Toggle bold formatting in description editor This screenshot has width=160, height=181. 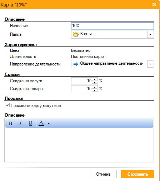(x=10, y=123)
